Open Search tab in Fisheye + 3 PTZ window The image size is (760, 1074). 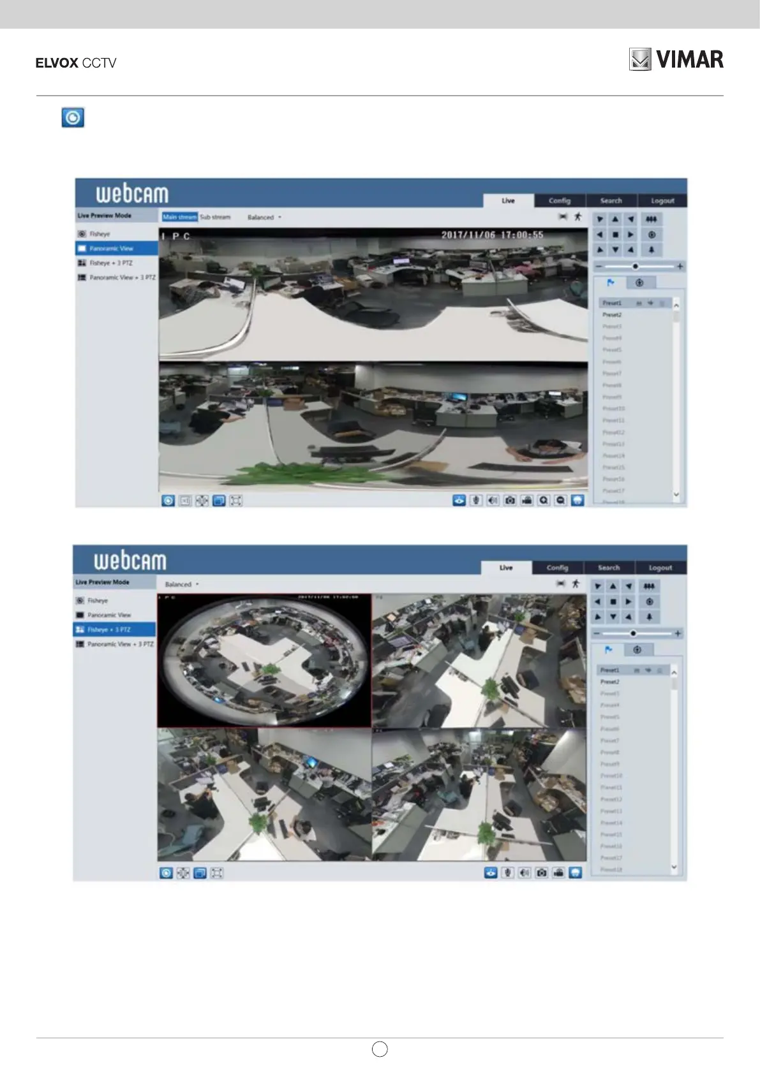click(609, 568)
